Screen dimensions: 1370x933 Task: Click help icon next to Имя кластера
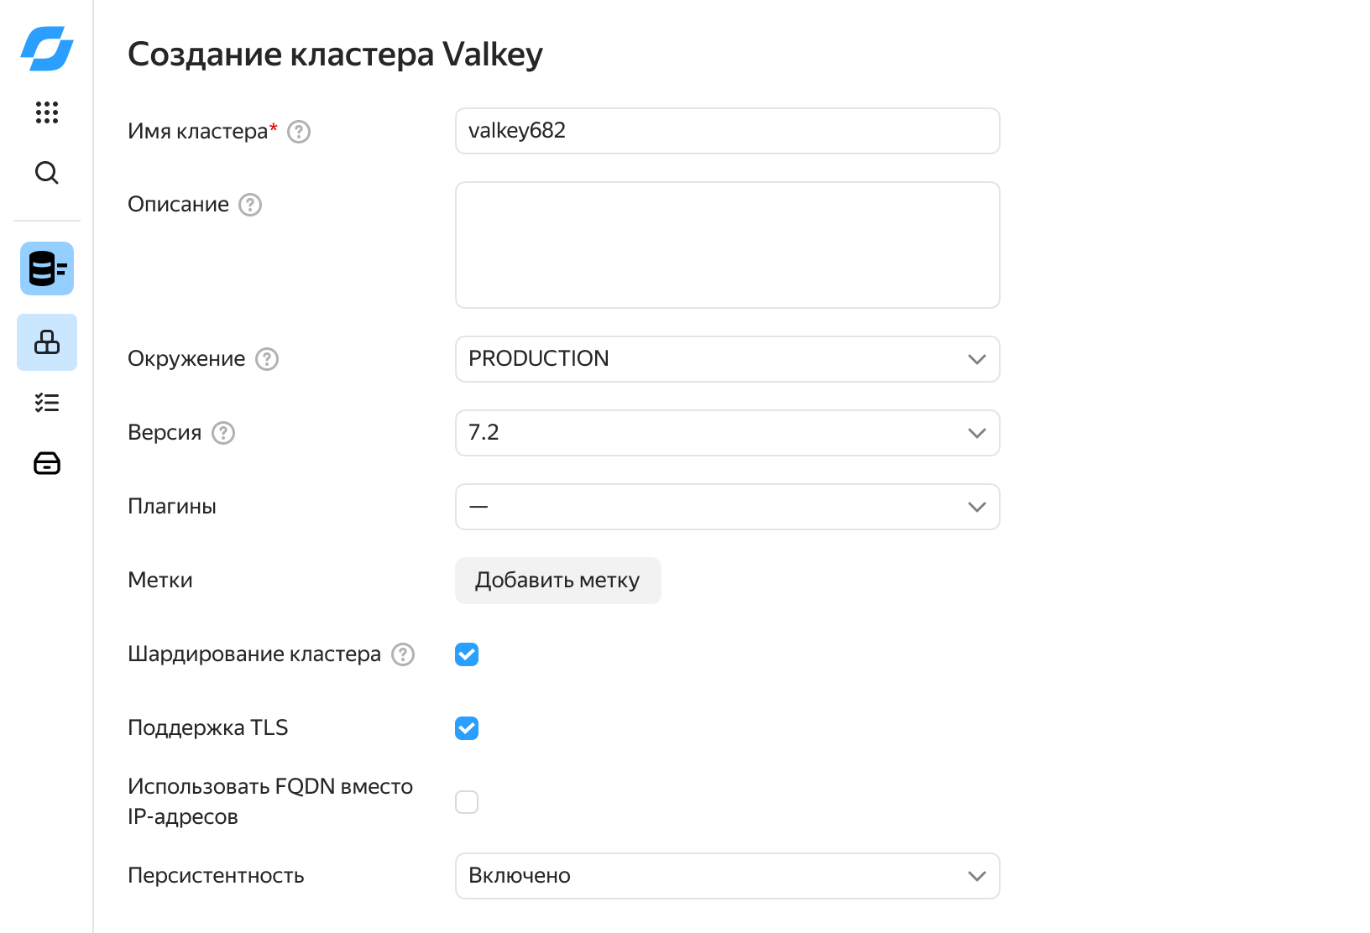click(299, 132)
